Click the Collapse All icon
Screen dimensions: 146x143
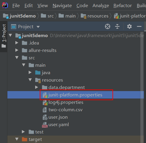point(117,26)
